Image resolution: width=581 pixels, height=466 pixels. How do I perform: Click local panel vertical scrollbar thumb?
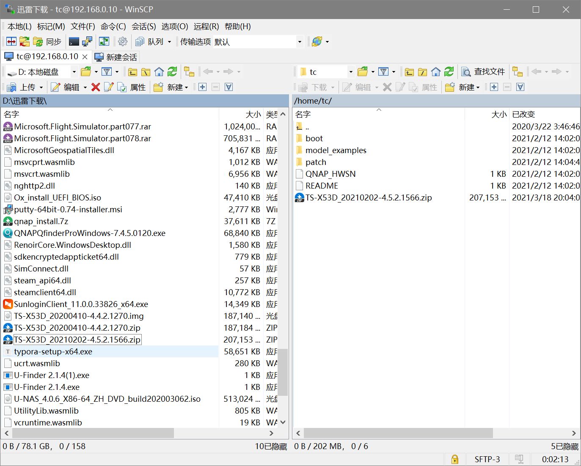pos(283,372)
